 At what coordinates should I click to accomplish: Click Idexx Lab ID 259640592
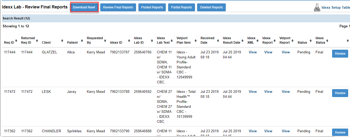click(143, 92)
